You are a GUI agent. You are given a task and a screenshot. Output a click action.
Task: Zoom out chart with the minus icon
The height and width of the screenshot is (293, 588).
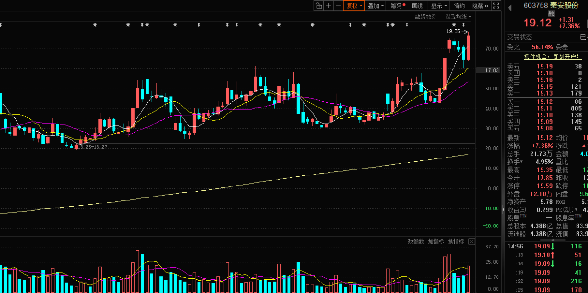tap(338, 6)
